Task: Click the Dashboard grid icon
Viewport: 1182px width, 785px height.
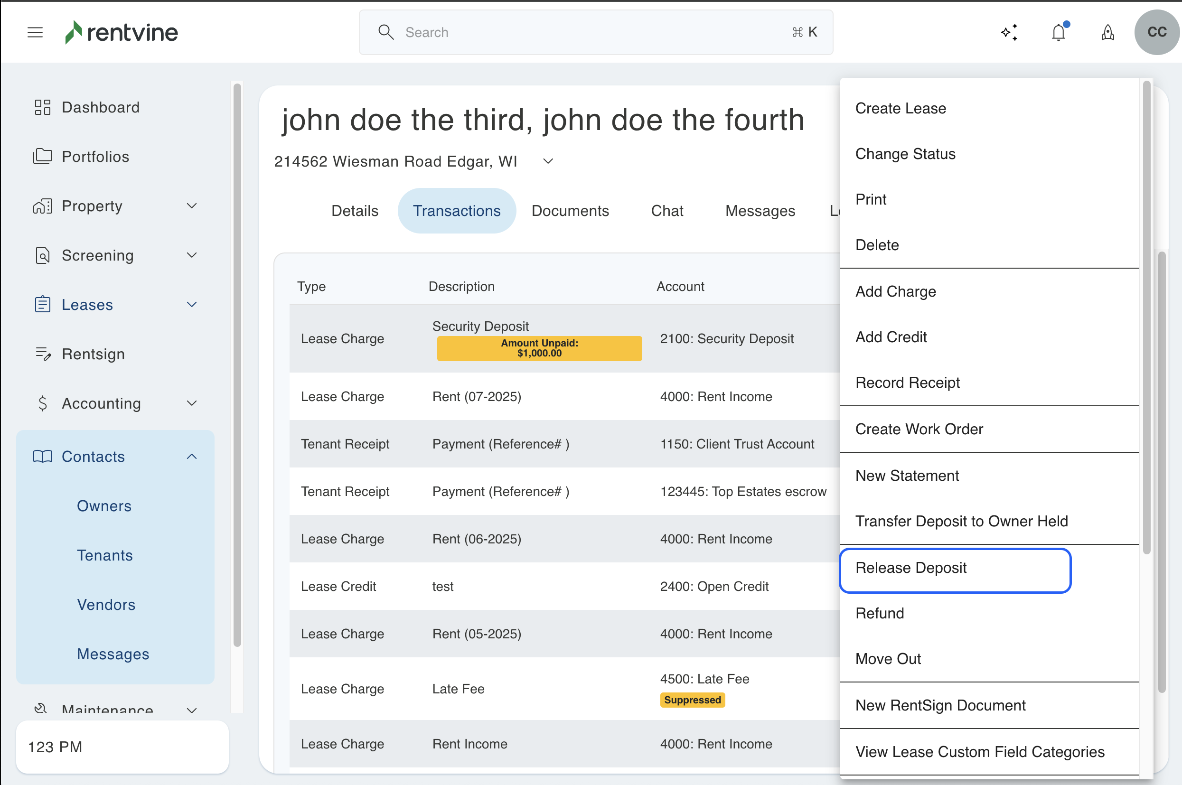Action: tap(43, 107)
